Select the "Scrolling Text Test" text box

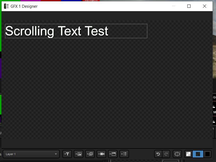pos(76,31)
